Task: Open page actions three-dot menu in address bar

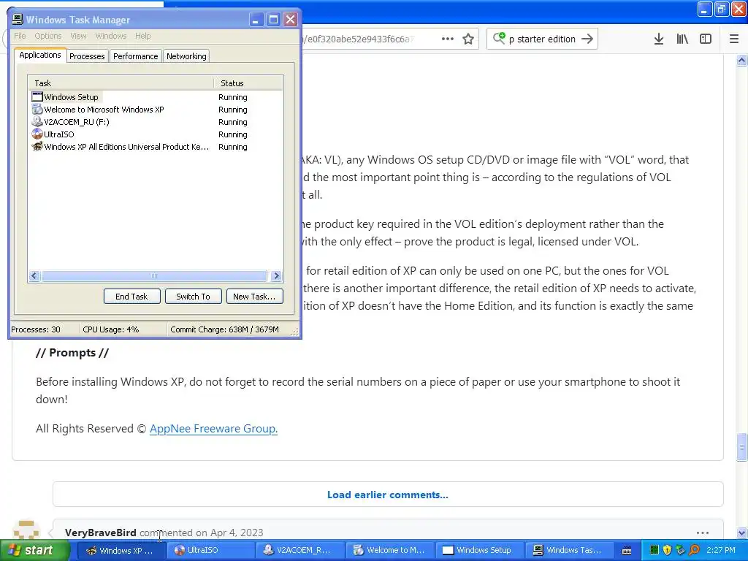Action: click(448, 39)
